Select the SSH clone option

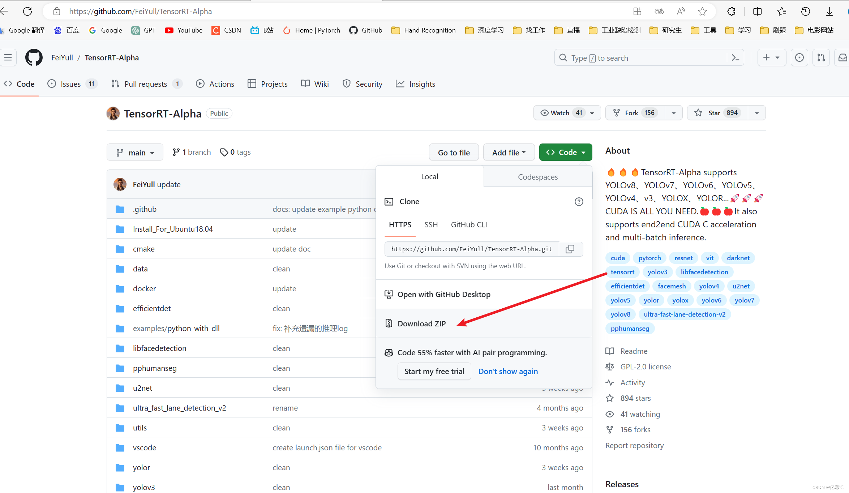431,225
